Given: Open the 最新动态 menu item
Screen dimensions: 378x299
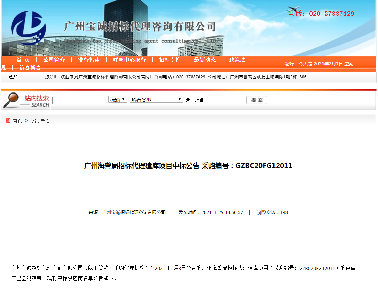Looking at the screenshot, I should click(205, 60).
